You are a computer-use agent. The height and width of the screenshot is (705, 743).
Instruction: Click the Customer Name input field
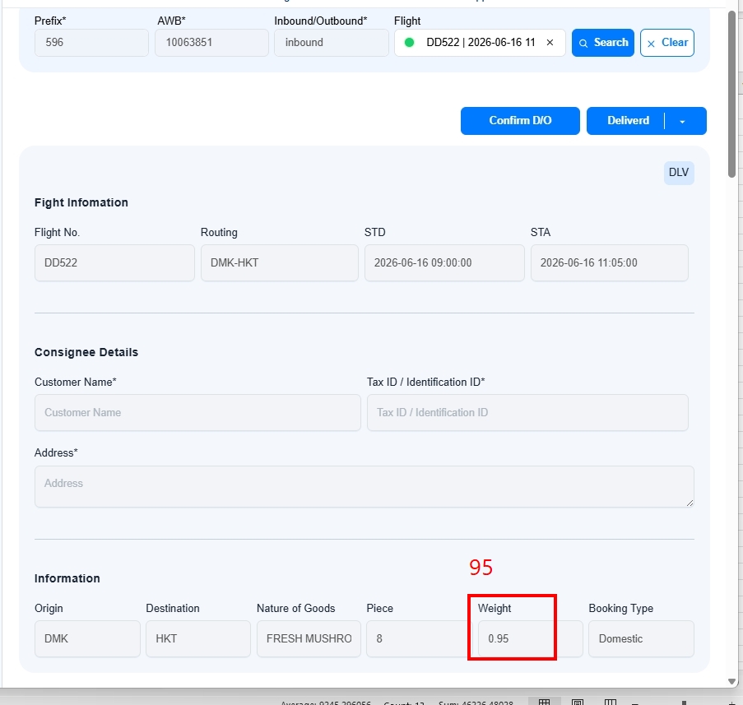[x=197, y=413]
